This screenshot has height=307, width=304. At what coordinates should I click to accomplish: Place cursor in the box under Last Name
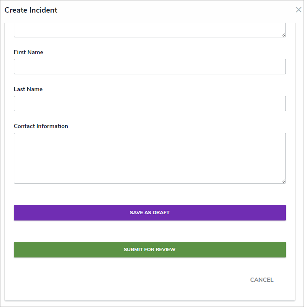[150, 103]
